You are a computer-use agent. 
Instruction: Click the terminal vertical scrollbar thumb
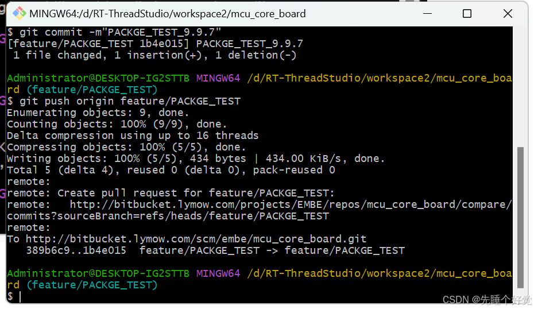pos(520,217)
